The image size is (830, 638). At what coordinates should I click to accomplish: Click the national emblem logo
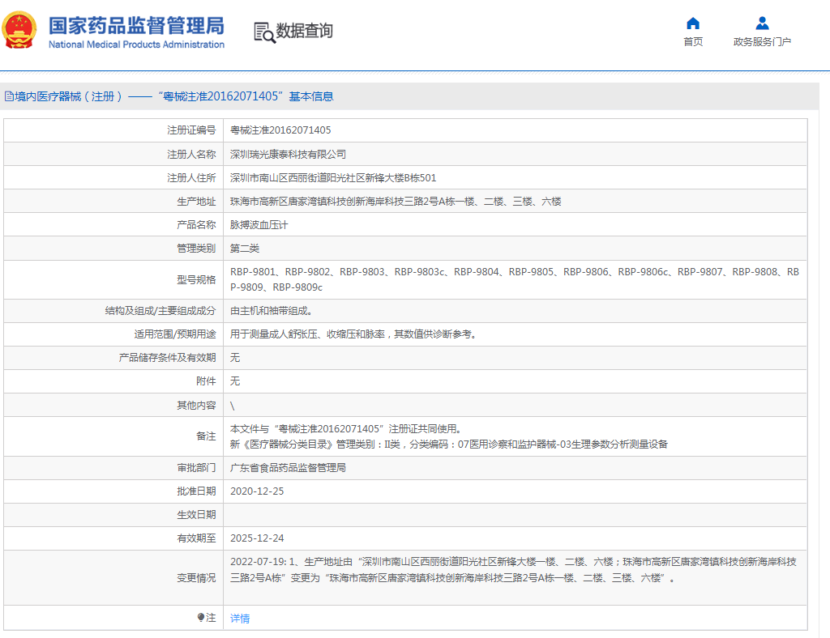pyautogui.click(x=19, y=30)
